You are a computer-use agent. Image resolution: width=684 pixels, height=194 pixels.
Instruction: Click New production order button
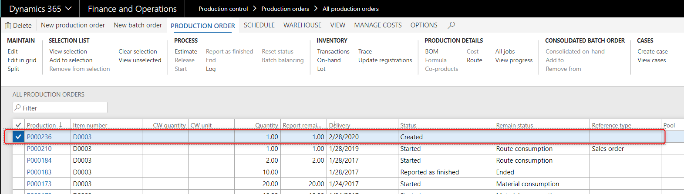pos(73,25)
